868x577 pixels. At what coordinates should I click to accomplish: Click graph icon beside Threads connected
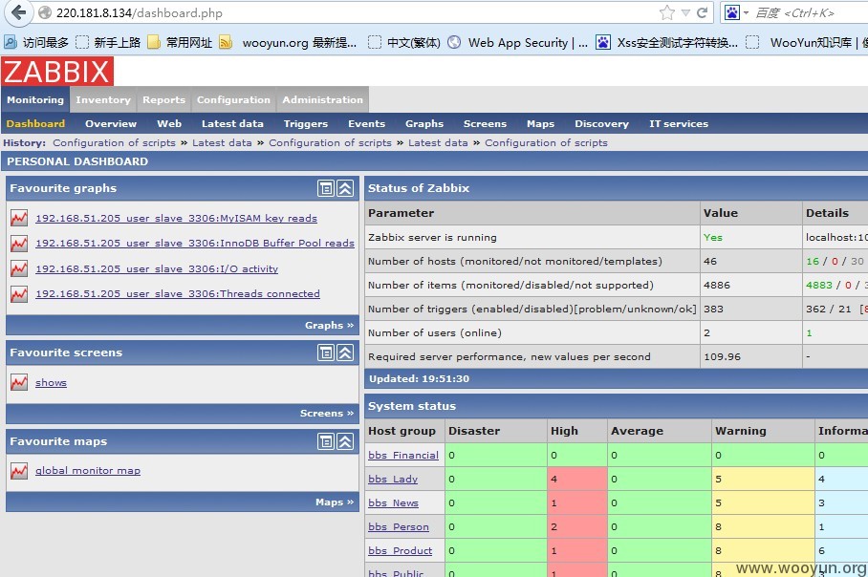(19, 294)
